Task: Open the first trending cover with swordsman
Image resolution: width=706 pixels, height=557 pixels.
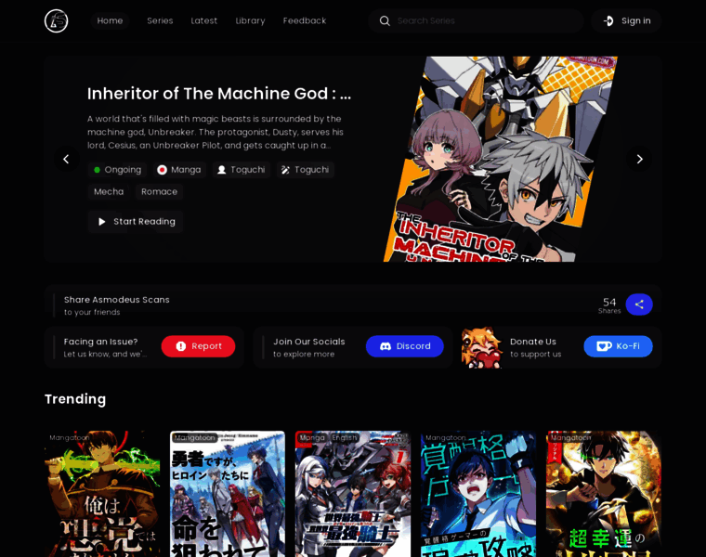Action: point(102,494)
